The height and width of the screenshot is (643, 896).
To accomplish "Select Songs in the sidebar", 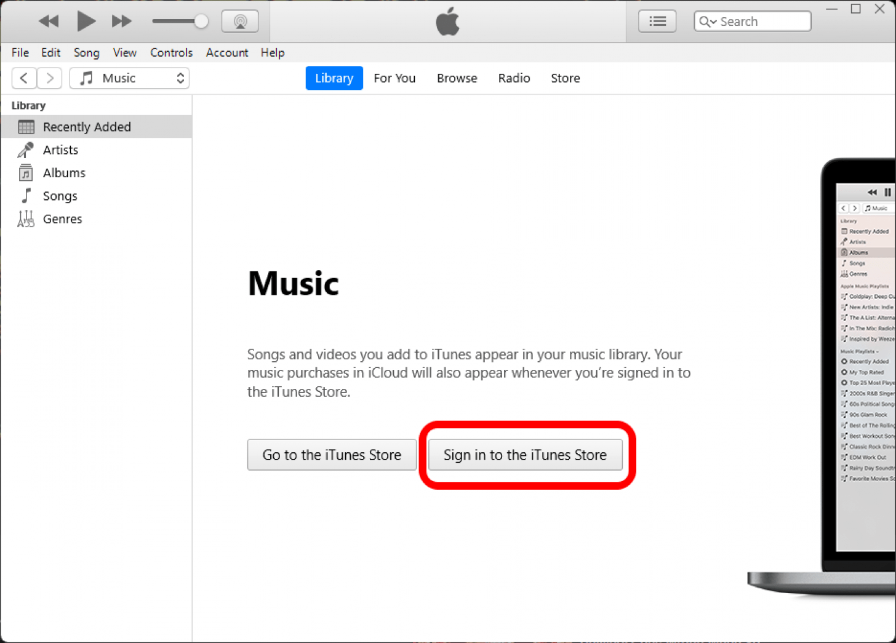I will 97,196.
